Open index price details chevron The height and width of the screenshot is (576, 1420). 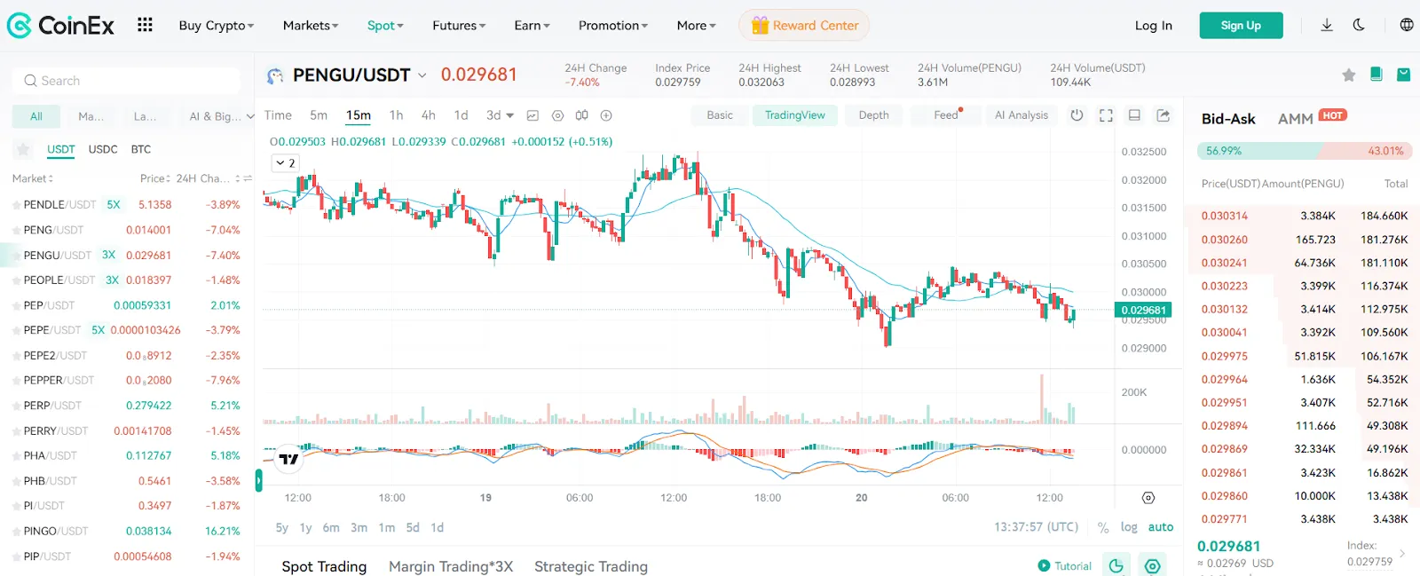pos(1402,554)
